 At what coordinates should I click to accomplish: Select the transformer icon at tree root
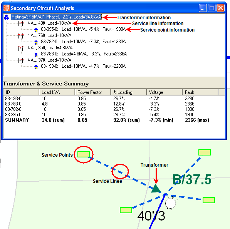coord(7,17)
